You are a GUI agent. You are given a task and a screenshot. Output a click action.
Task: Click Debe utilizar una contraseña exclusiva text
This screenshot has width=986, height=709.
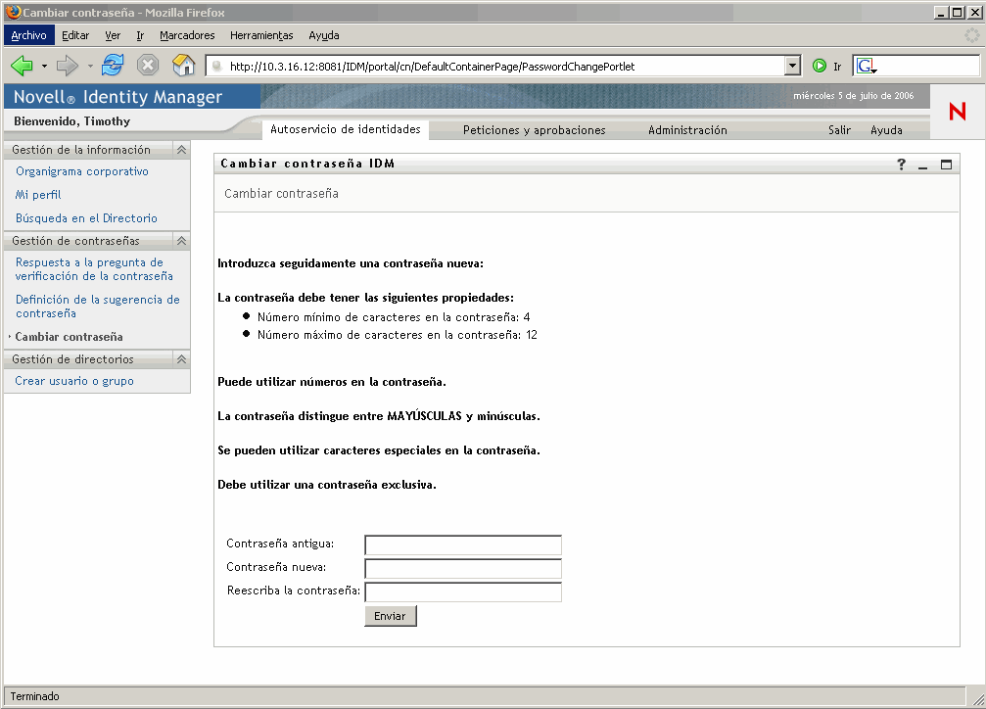(x=327, y=485)
